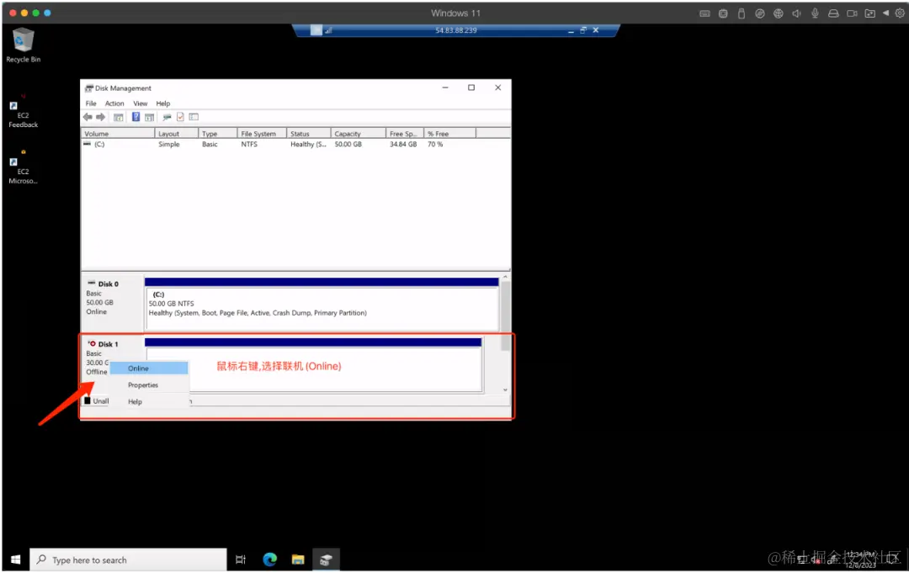
Task: Click the scrollbar down arrow in disk pane
Action: click(506, 390)
